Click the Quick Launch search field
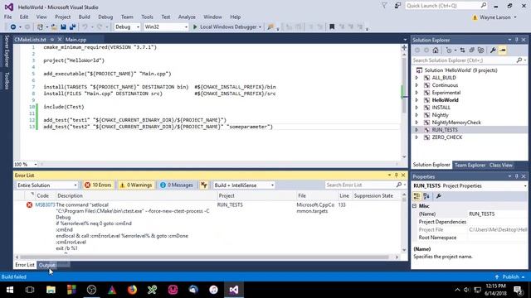531x298 pixels. click(x=442, y=6)
